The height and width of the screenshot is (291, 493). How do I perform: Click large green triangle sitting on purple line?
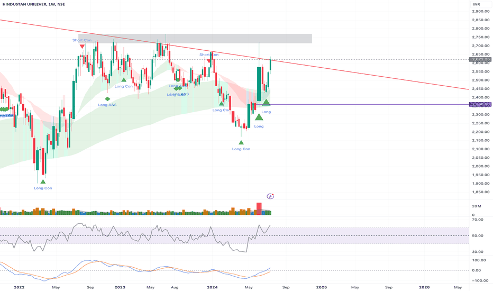pyautogui.click(x=266, y=102)
